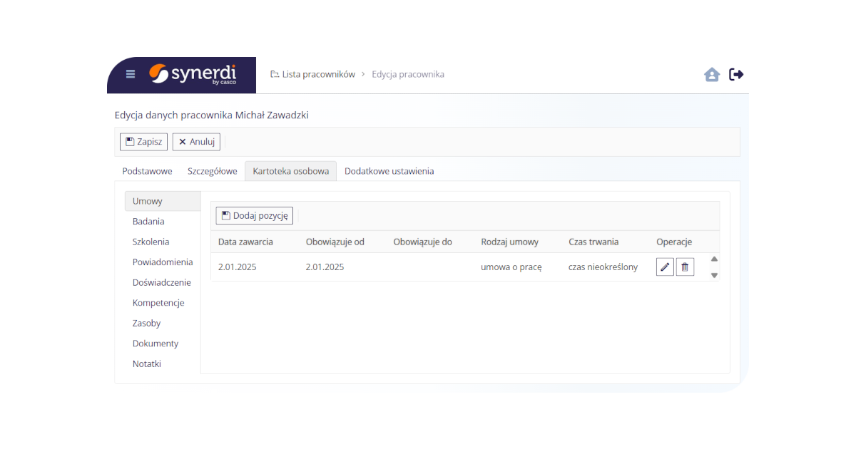The image size is (856, 449).
Task: Open the Badania section
Action: click(x=163, y=222)
